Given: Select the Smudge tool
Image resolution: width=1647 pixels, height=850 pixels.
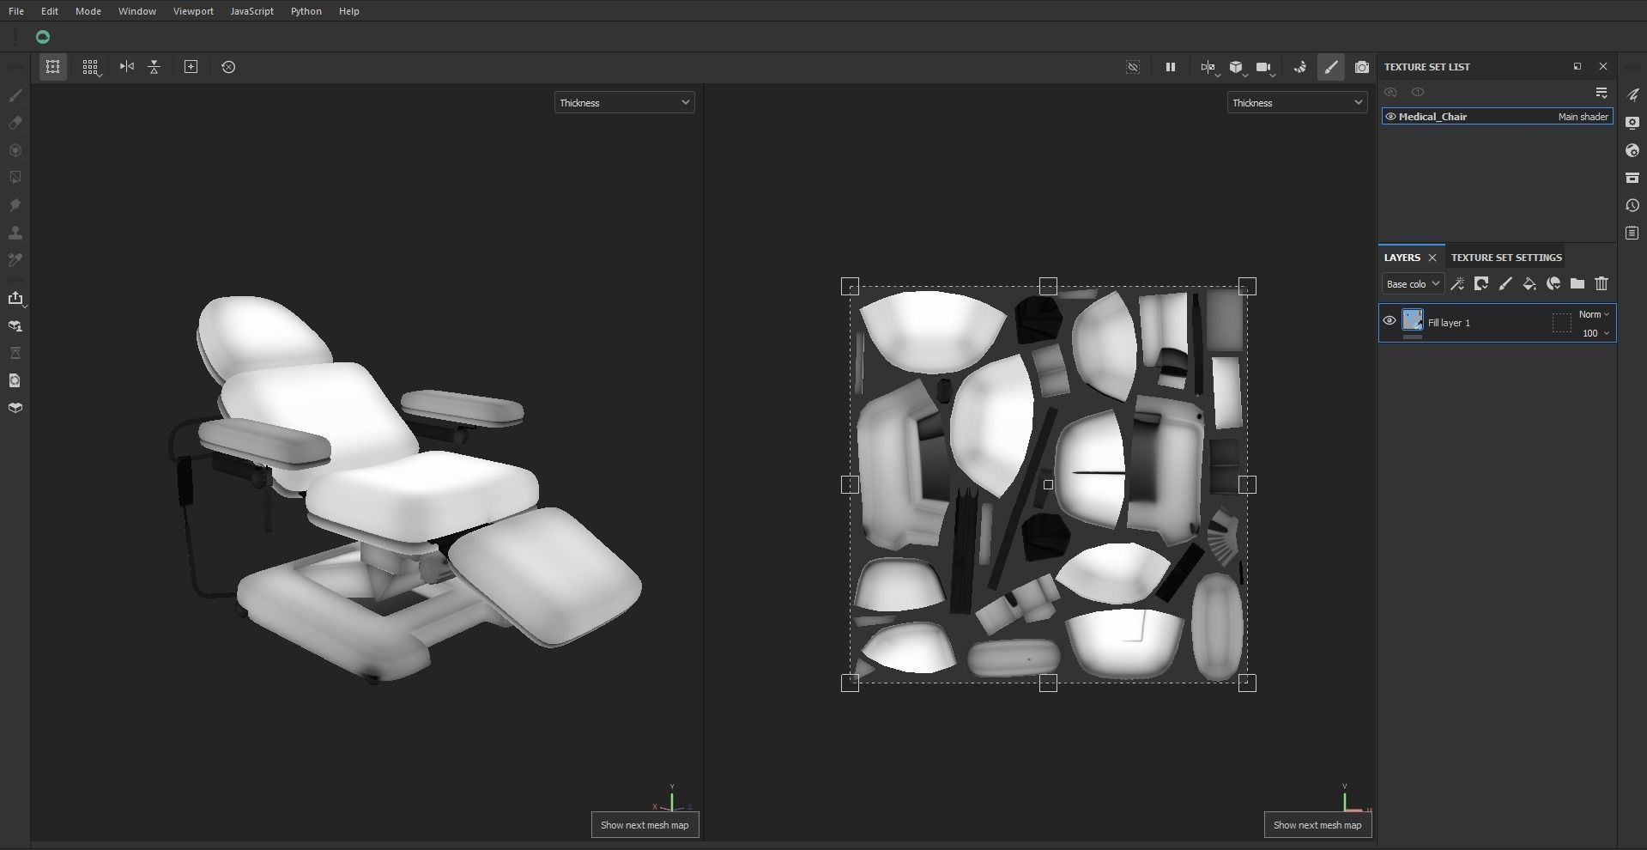Looking at the screenshot, I should [x=15, y=205].
